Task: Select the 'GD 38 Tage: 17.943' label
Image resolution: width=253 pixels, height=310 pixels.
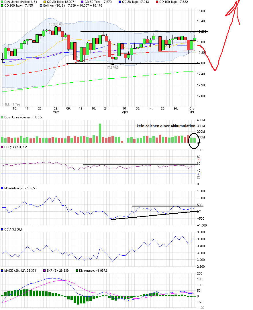Action: coord(136,2)
